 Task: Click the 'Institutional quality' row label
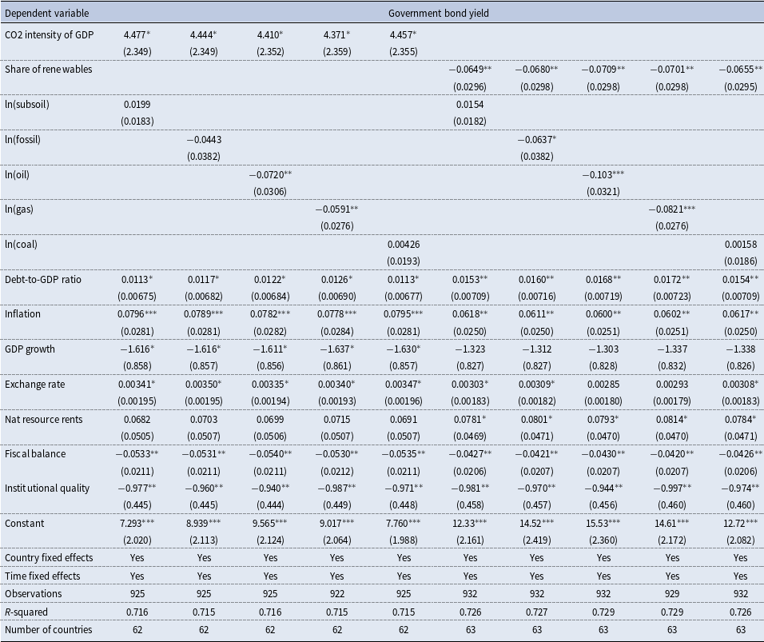tap(47, 488)
